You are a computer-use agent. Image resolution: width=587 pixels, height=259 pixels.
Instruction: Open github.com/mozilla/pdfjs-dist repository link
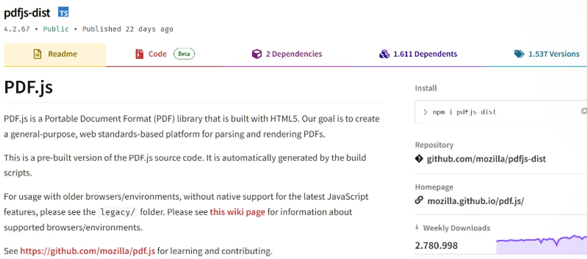pos(486,159)
